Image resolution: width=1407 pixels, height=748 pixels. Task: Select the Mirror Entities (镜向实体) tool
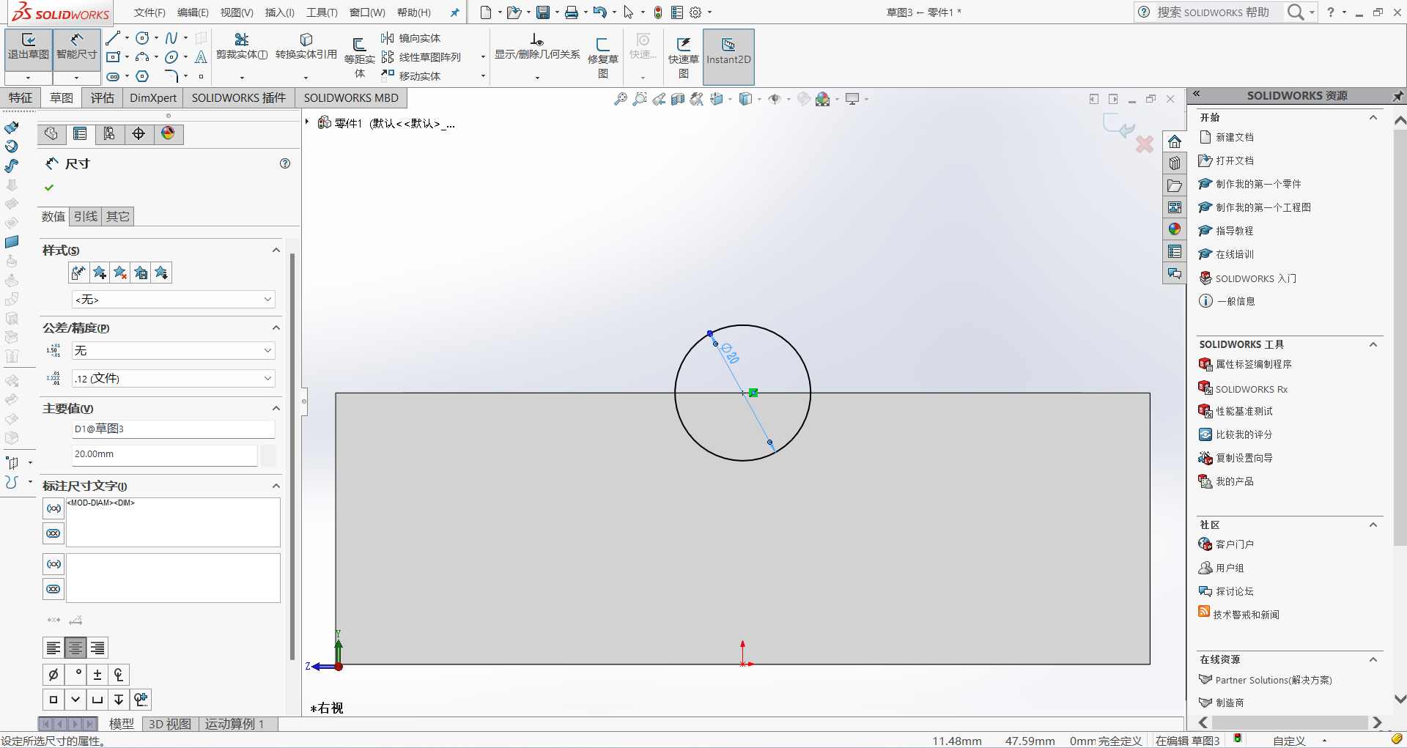pos(412,38)
